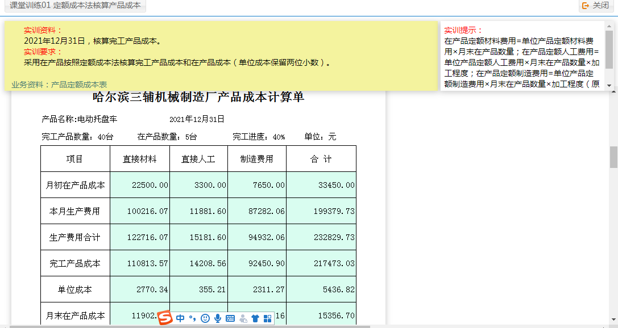Click the main page vertical scrollbar thumb
Image resolution: width=618 pixels, height=328 pixels.
pyautogui.click(x=613, y=157)
